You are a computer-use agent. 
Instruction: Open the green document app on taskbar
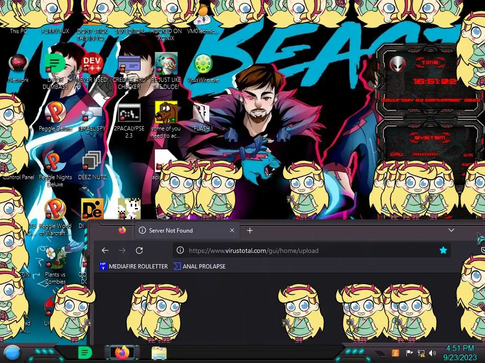85,353
